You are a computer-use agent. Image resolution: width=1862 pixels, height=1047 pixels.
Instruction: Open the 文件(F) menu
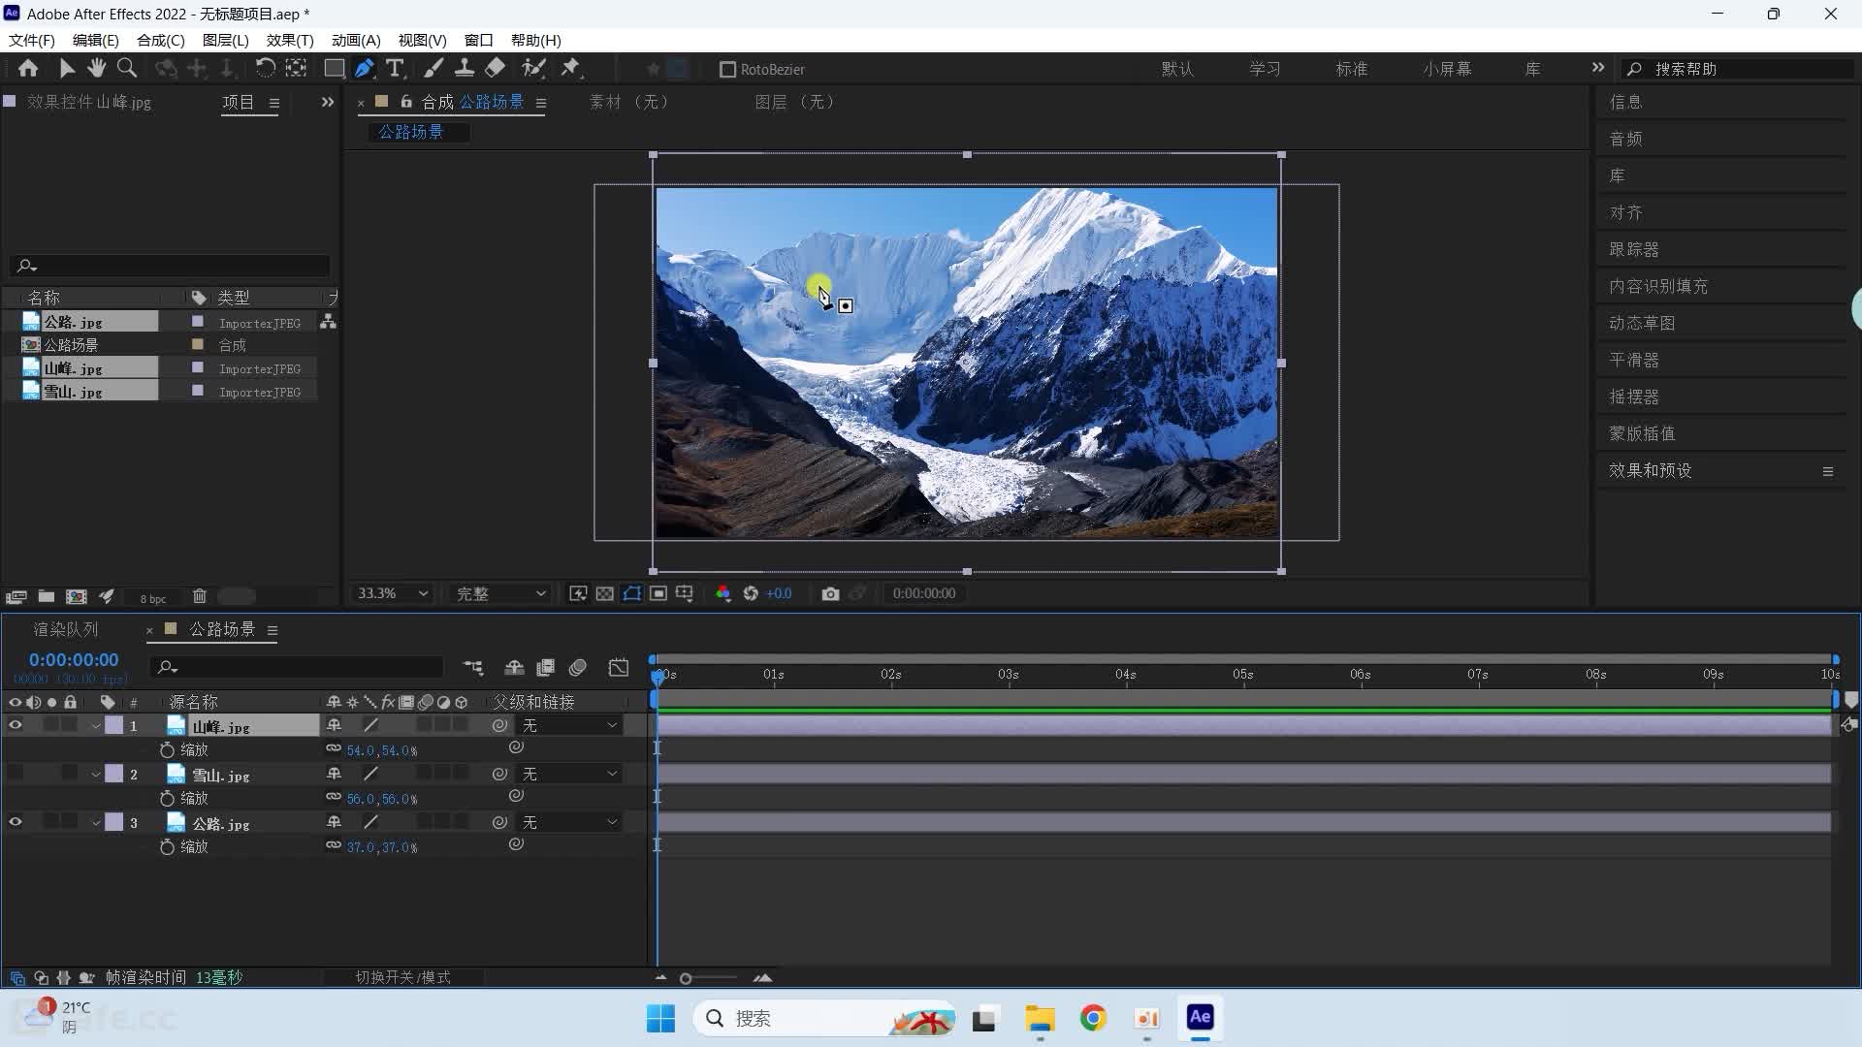tap(32, 41)
